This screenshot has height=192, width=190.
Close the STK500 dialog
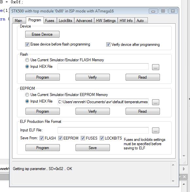pos(173,11)
